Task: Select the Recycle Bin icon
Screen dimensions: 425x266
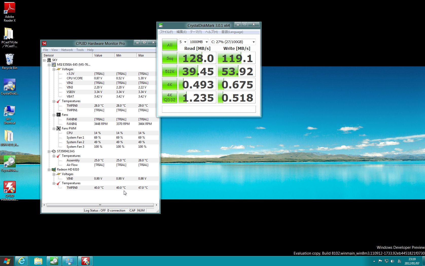Action: click(x=9, y=61)
